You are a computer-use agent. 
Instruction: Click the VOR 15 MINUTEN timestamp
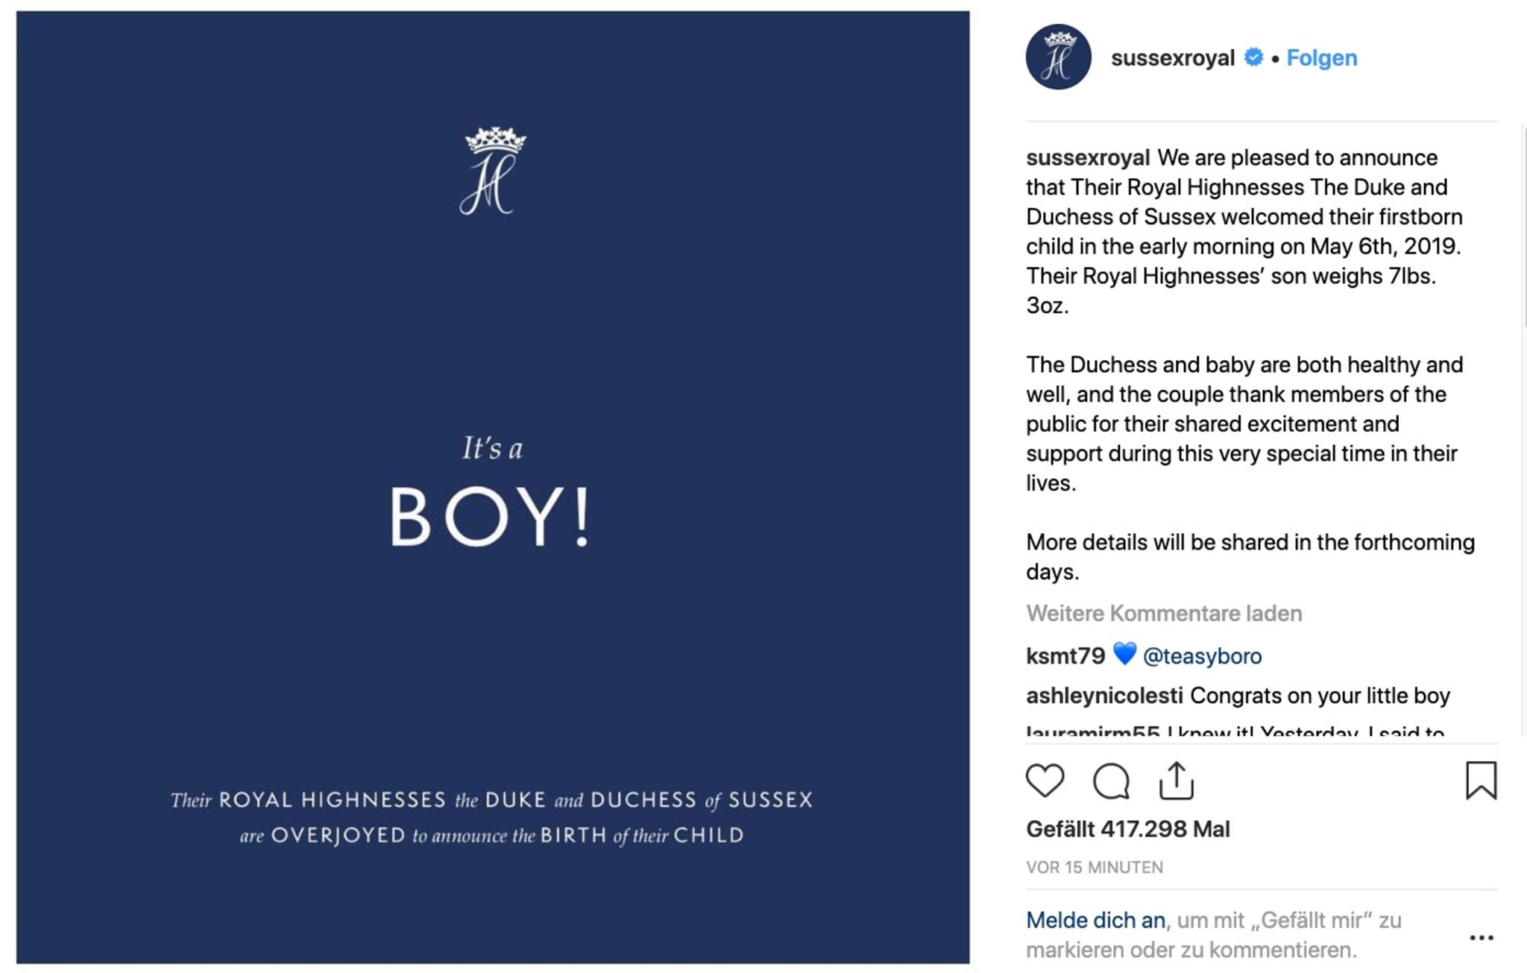click(1094, 868)
